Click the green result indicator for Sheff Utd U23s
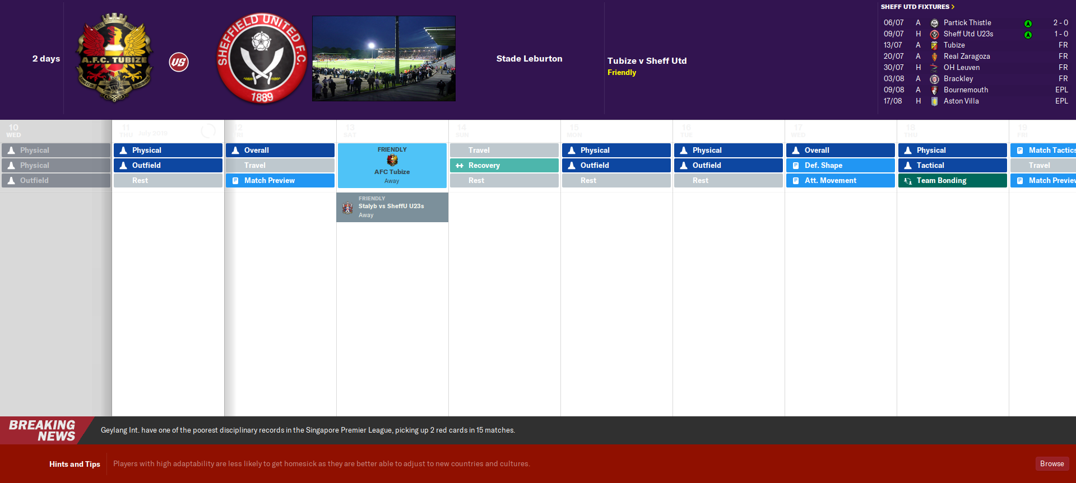This screenshot has width=1076, height=483. (1028, 35)
